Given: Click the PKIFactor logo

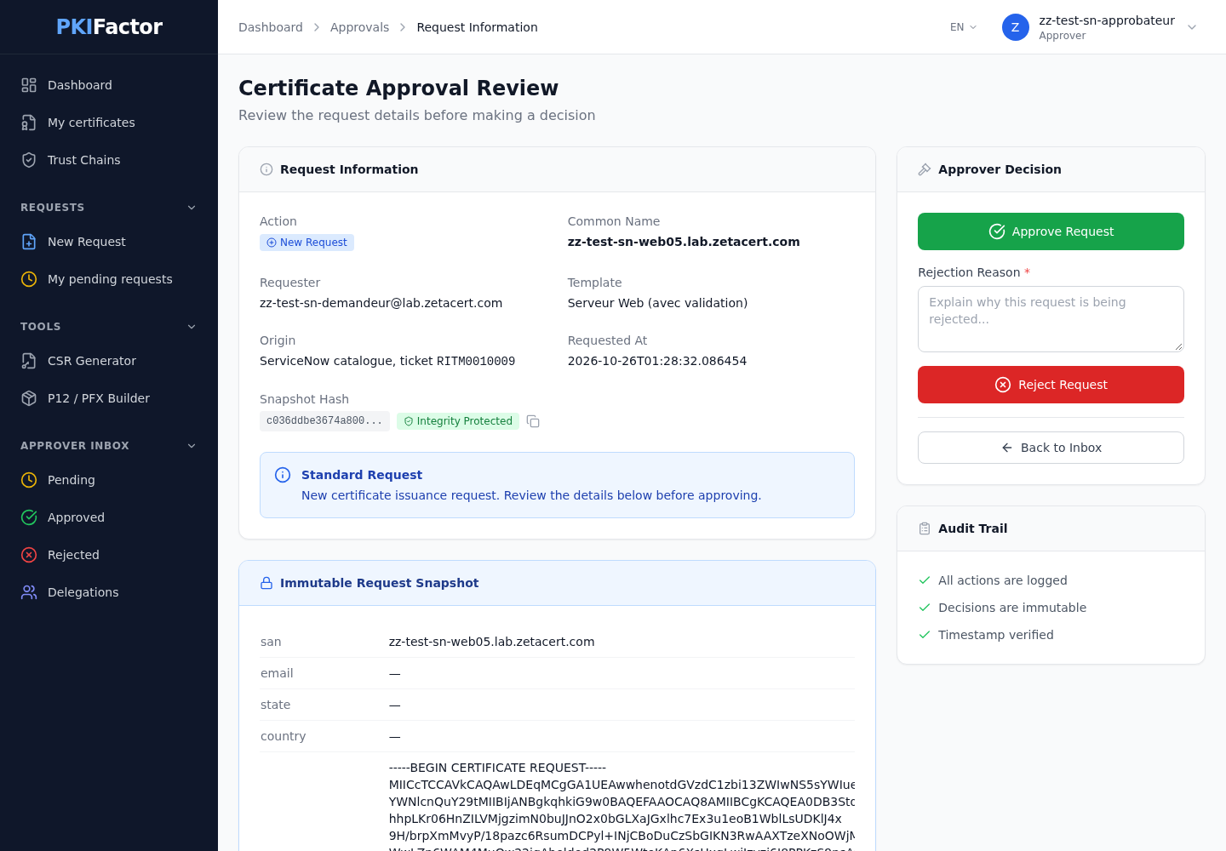Looking at the screenshot, I should coord(109,27).
